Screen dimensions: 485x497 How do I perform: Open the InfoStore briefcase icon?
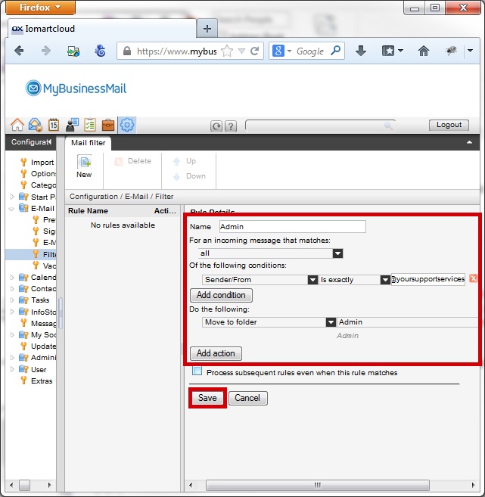108,126
